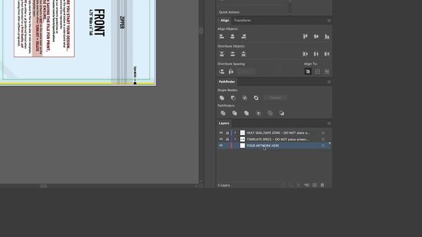Screen dimensions: 422x237
Task: Click the Horizontal Distribute Left icon
Action: tap(305, 54)
